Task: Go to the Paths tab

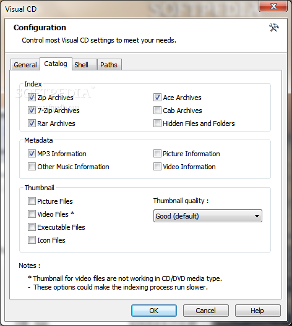Action: [109, 65]
